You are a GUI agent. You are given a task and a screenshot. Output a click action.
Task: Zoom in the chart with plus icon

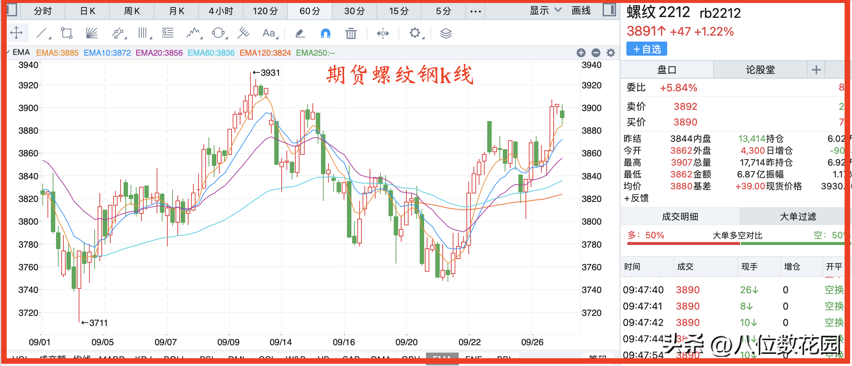(581, 53)
